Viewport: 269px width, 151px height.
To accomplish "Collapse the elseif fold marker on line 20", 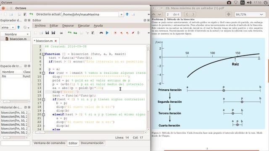I will click(x=44, y=115).
